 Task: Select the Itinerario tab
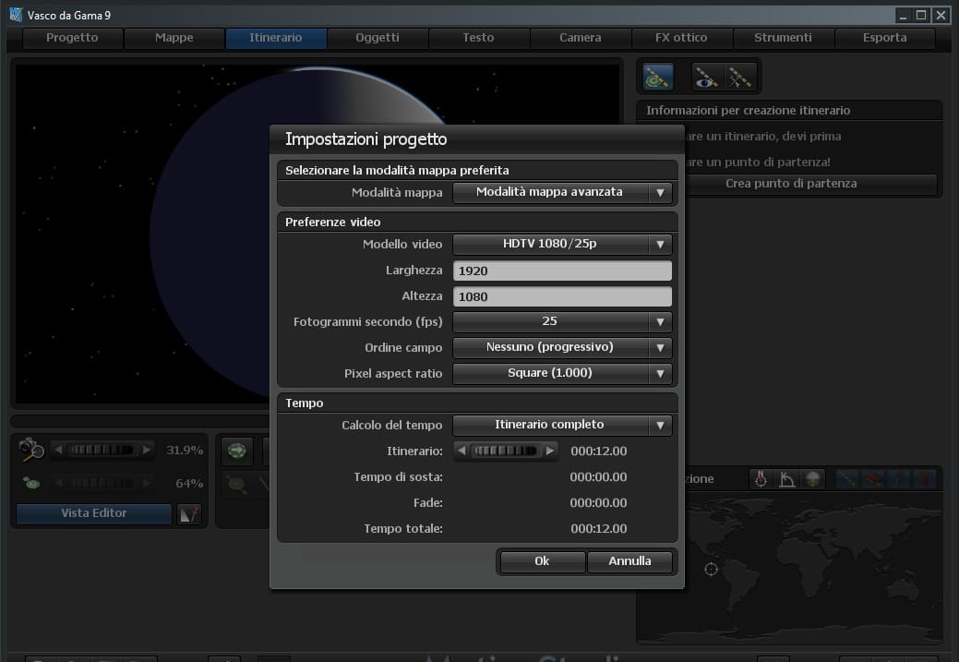coord(275,38)
